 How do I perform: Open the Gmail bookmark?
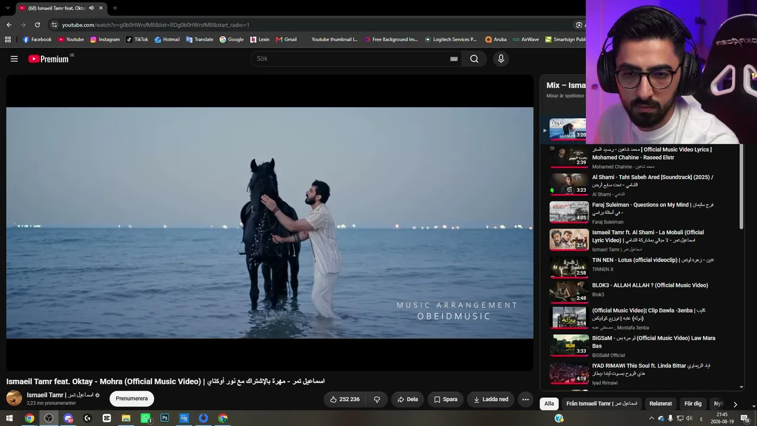(x=286, y=40)
